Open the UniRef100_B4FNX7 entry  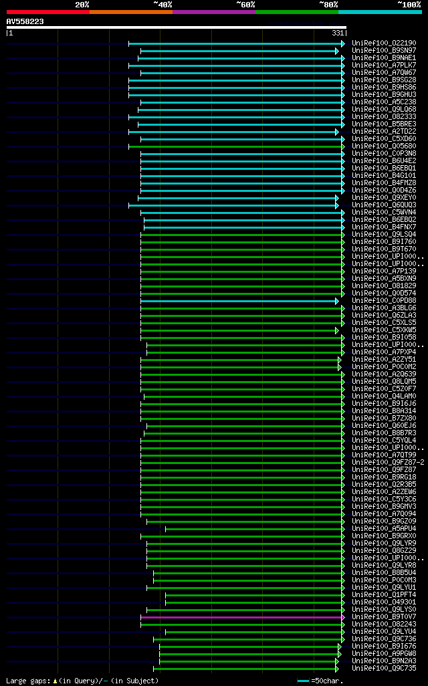[384, 227]
